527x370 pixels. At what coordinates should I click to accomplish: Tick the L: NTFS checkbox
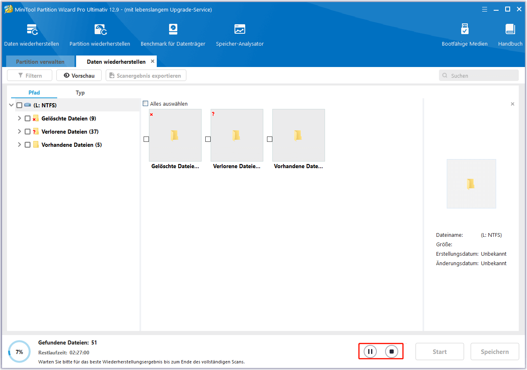point(19,105)
